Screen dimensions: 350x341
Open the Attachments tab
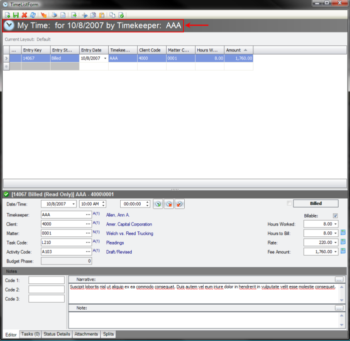click(86, 334)
